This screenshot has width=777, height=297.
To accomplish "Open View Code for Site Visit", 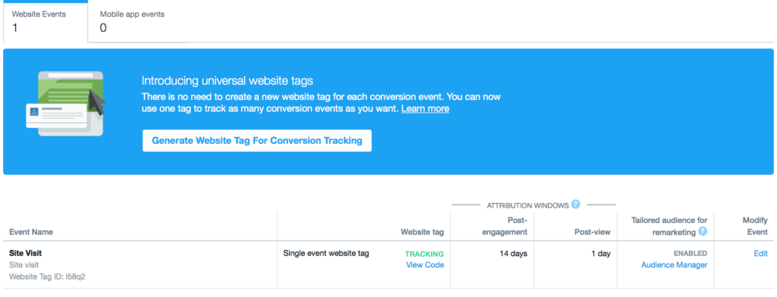I will tap(425, 265).
